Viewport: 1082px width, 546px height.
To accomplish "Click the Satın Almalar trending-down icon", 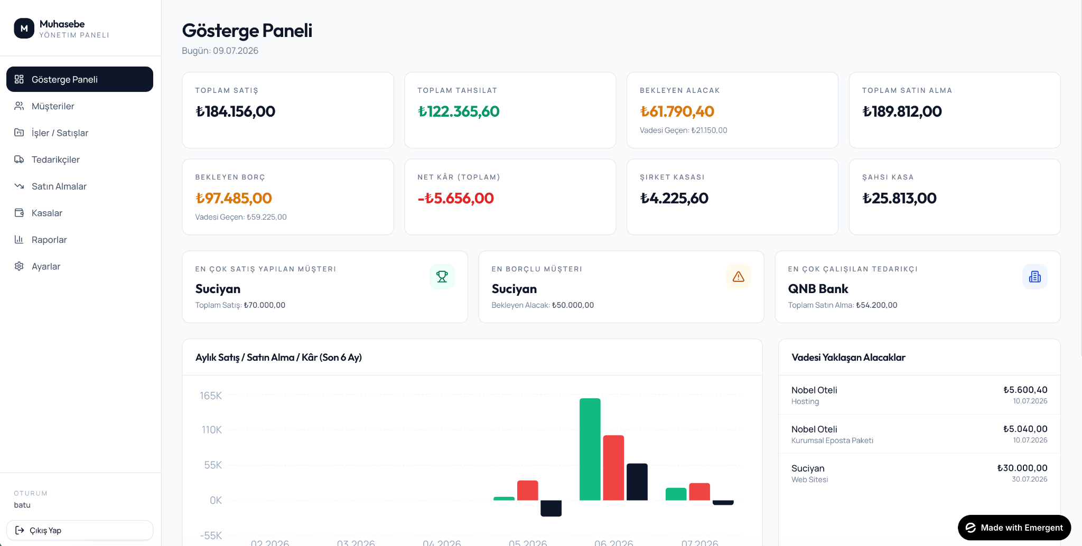I will coord(19,186).
